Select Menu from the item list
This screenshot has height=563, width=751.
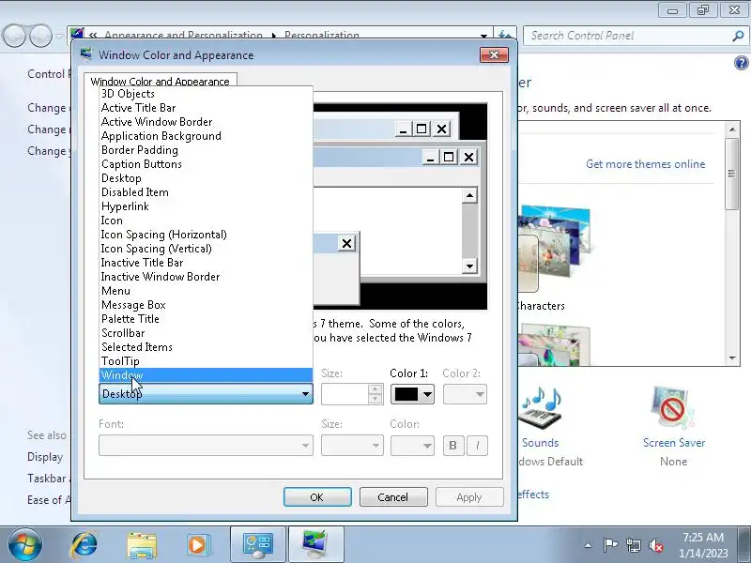click(206, 291)
